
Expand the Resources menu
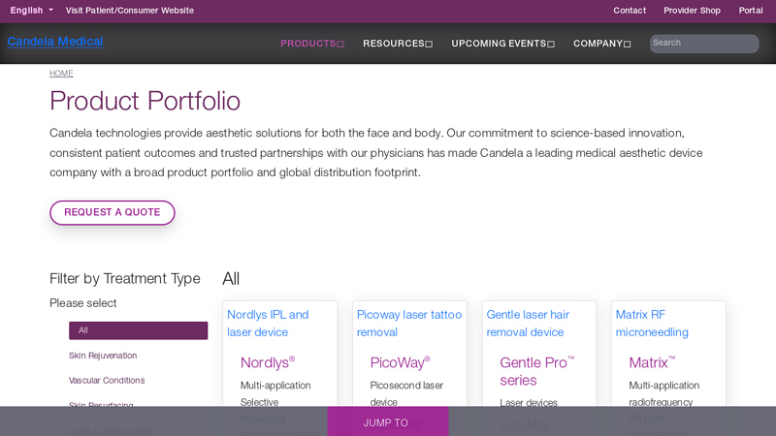[x=398, y=44]
